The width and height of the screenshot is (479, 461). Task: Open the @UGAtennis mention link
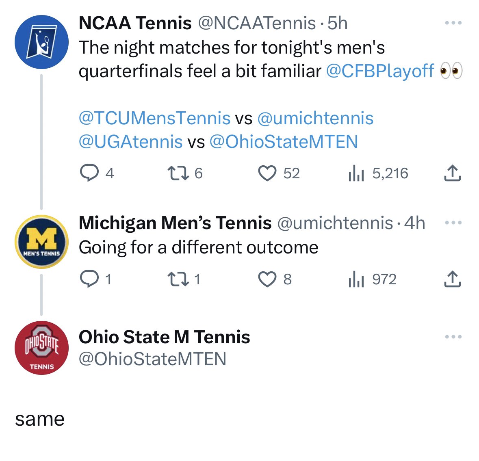click(131, 142)
